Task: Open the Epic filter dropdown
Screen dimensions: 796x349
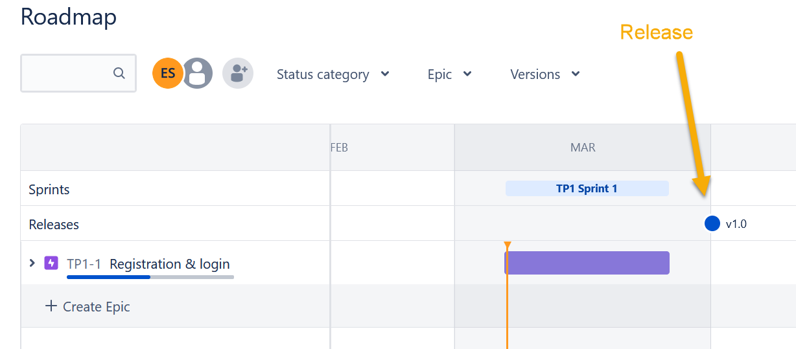Action: click(x=449, y=74)
